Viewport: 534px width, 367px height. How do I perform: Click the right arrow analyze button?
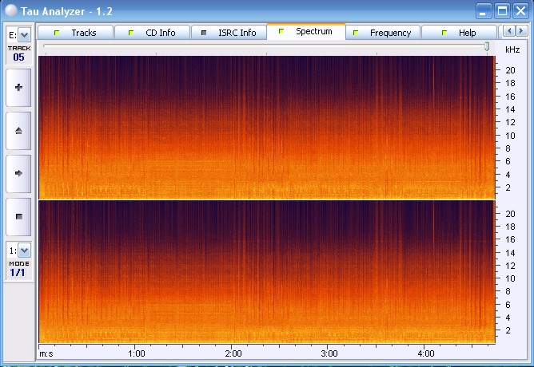point(18,172)
